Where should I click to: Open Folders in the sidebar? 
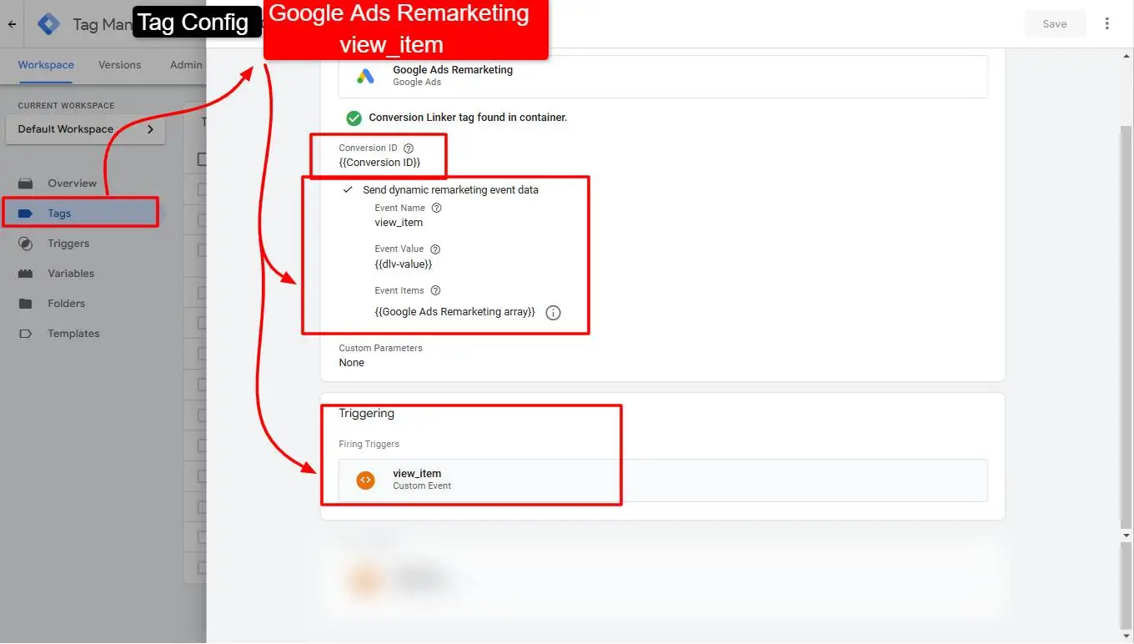[x=67, y=304]
